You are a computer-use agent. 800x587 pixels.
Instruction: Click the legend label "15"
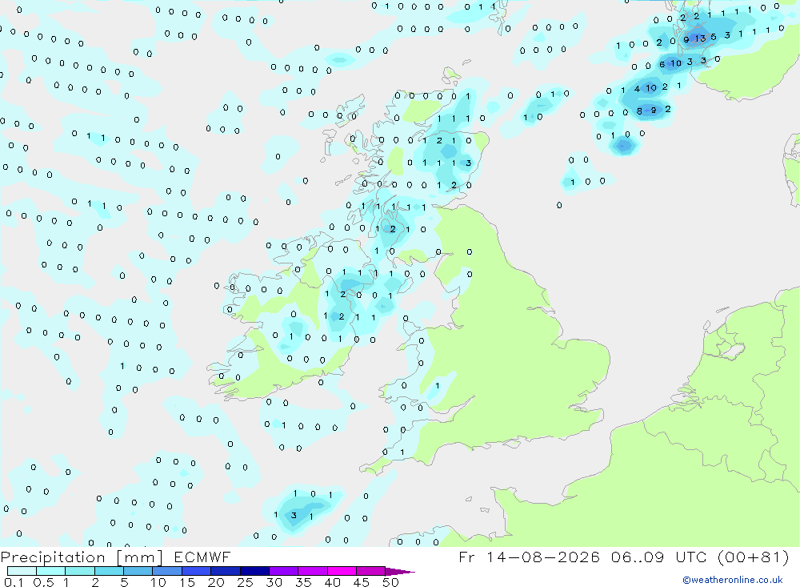pyautogui.click(x=186, y=582)
